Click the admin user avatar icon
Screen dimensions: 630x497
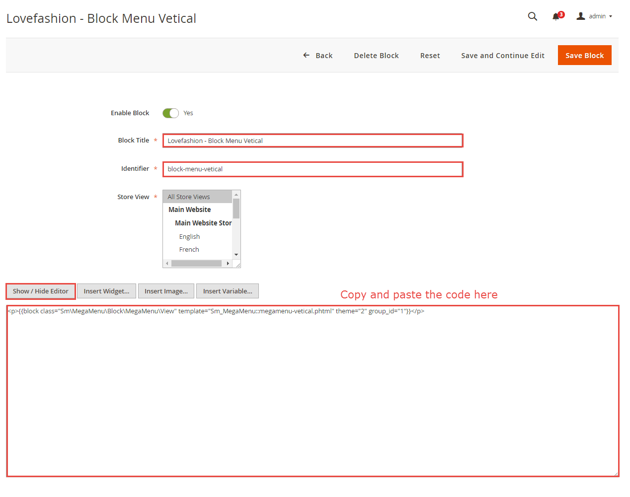click(580, 16)
